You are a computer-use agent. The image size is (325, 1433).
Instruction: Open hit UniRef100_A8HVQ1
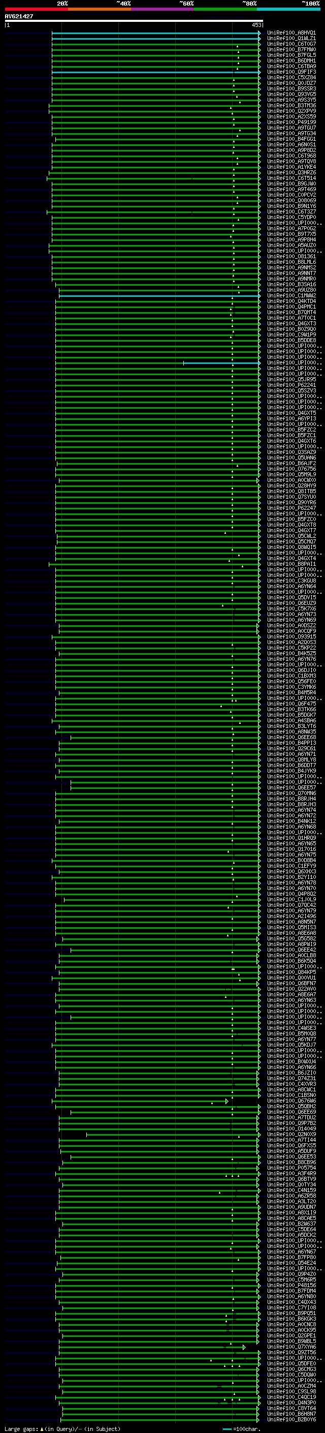point(291,33)
